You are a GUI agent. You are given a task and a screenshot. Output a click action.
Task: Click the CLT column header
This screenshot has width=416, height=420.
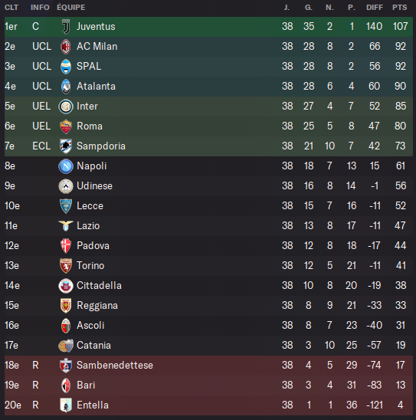[11, 8]
